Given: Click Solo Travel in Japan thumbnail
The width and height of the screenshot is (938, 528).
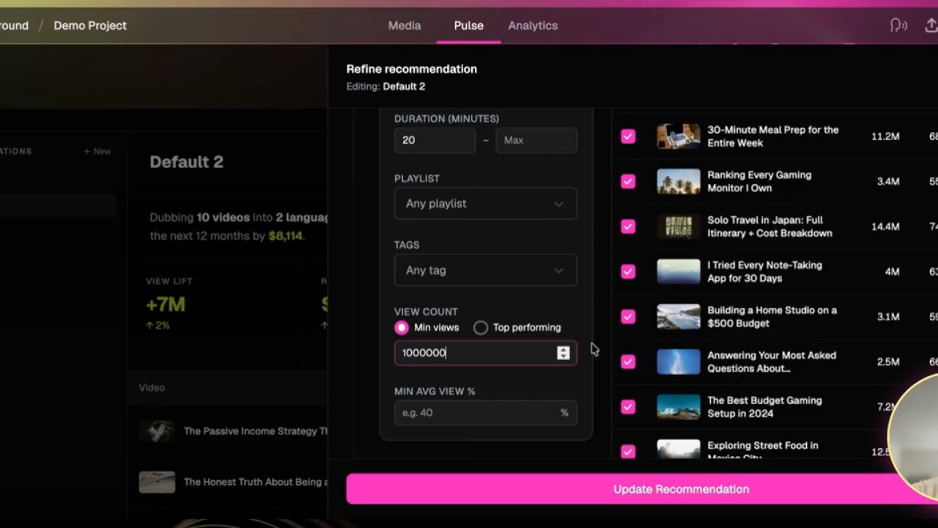Looking at the screenshot, I should [679, 227].
